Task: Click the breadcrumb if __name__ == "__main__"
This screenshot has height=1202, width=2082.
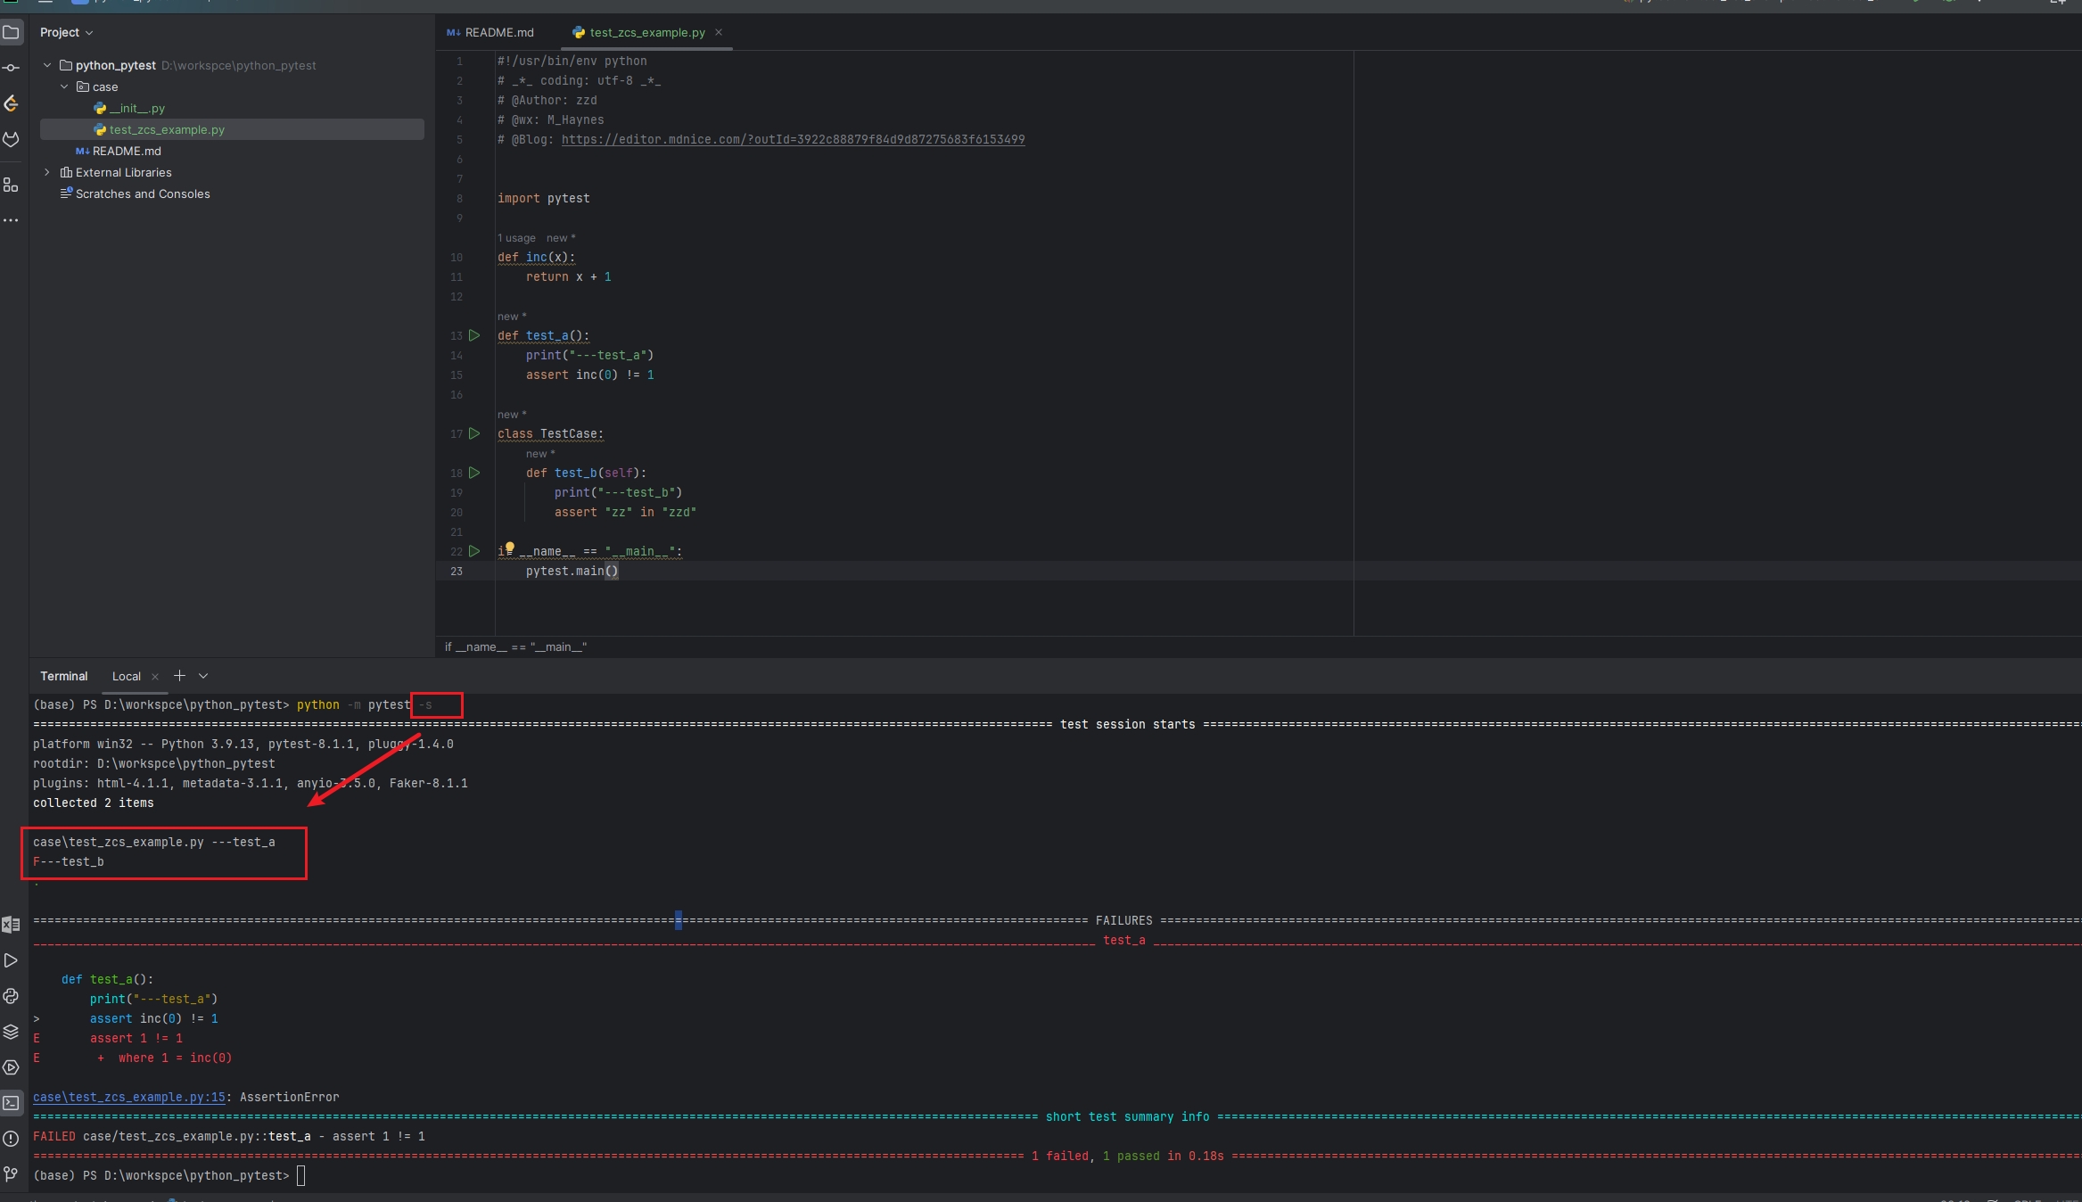Action: [515, 646]
